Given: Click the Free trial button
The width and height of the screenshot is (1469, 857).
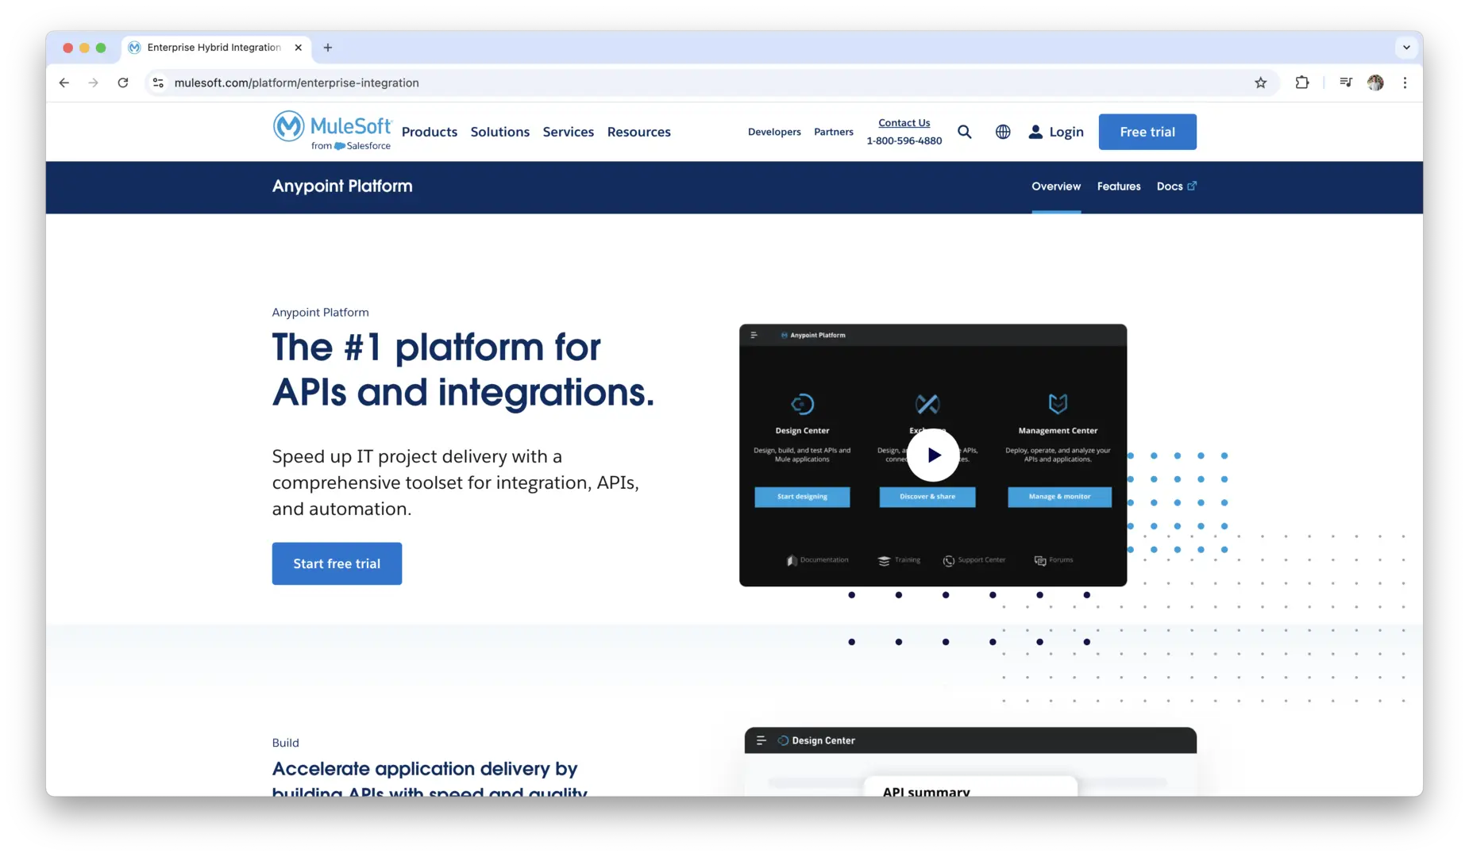Looking at the screenshot, I should pos(1147,132).
